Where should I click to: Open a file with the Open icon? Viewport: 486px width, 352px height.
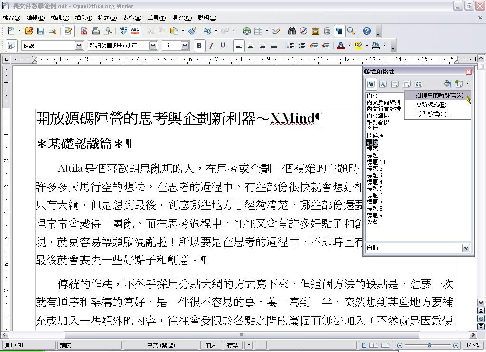point(29,31)
